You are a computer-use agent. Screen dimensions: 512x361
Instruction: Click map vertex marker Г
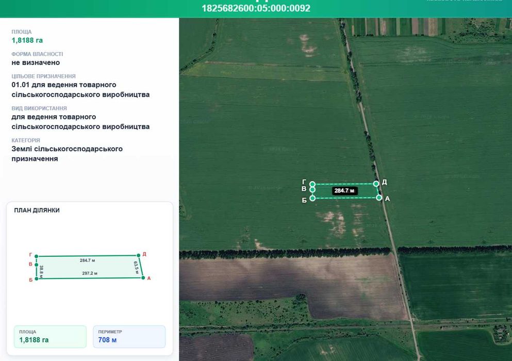(312, 184)
